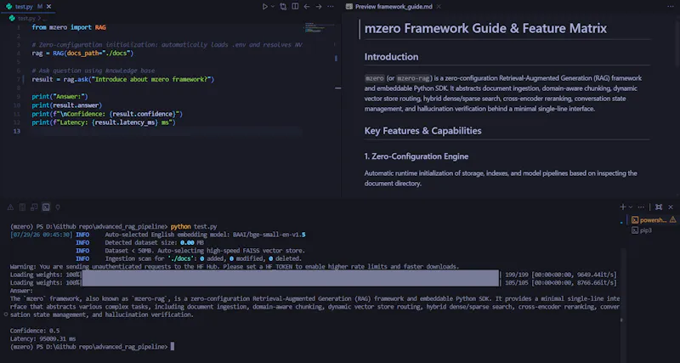
Task: Click the first Loading weights progress bar
Action: (290, 275)
